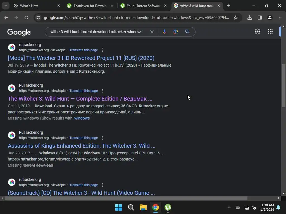Start voice search with microphone icon

point(164,32)
